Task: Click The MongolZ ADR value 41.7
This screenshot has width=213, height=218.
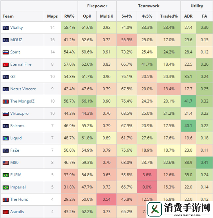Action: pyautogui.click(x=188, y=101)
